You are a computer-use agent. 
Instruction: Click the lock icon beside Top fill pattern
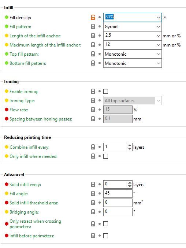point(93,54)
